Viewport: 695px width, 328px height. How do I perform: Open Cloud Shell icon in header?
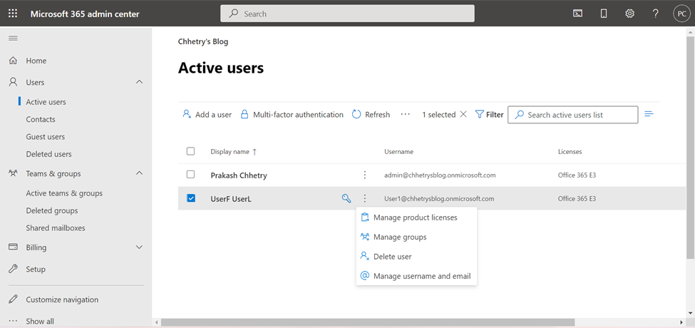tap(577, 14)
